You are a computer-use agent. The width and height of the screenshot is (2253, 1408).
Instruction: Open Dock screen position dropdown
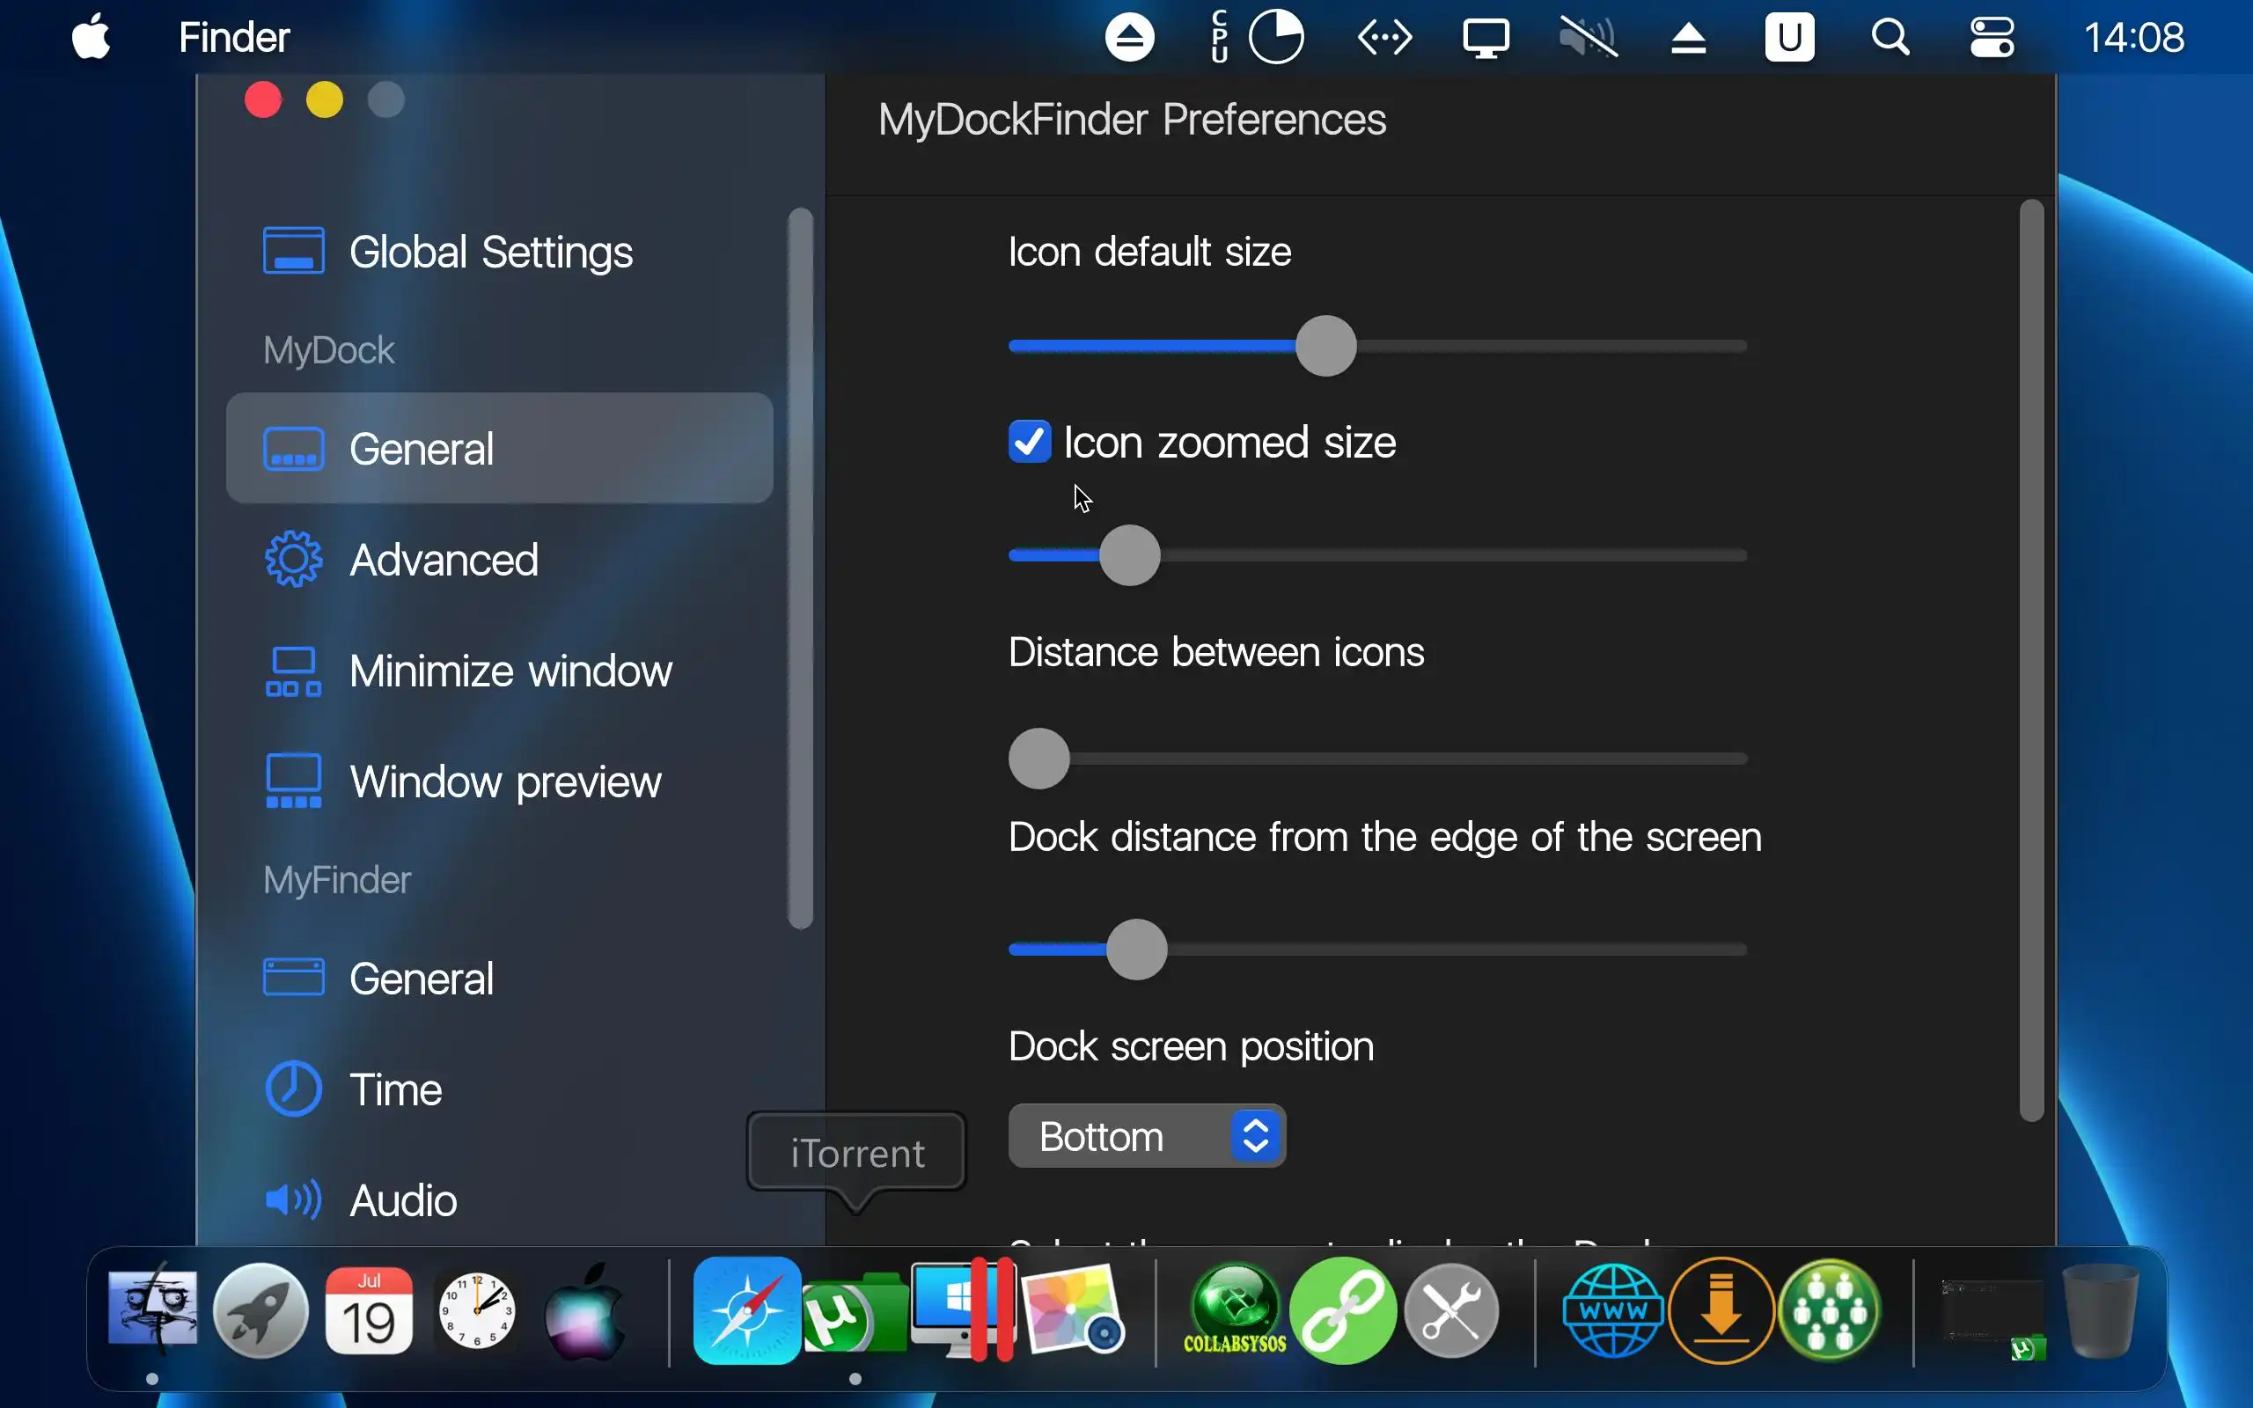click(x=1146, y=1136)
